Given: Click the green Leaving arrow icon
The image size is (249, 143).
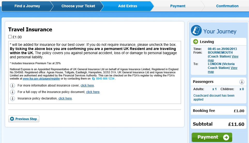Looking at the screenshot, I should pyautogui.click(x=195, y=42).
